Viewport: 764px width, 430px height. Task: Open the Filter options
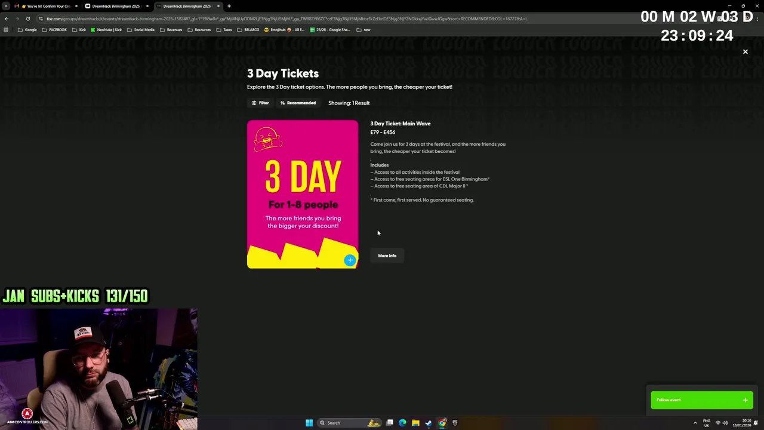coord(260,103)
